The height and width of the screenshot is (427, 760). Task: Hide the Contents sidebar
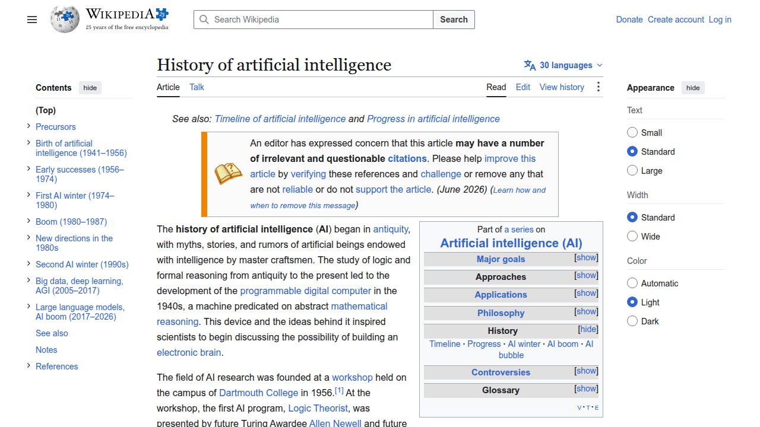click(x=90, y=88)
